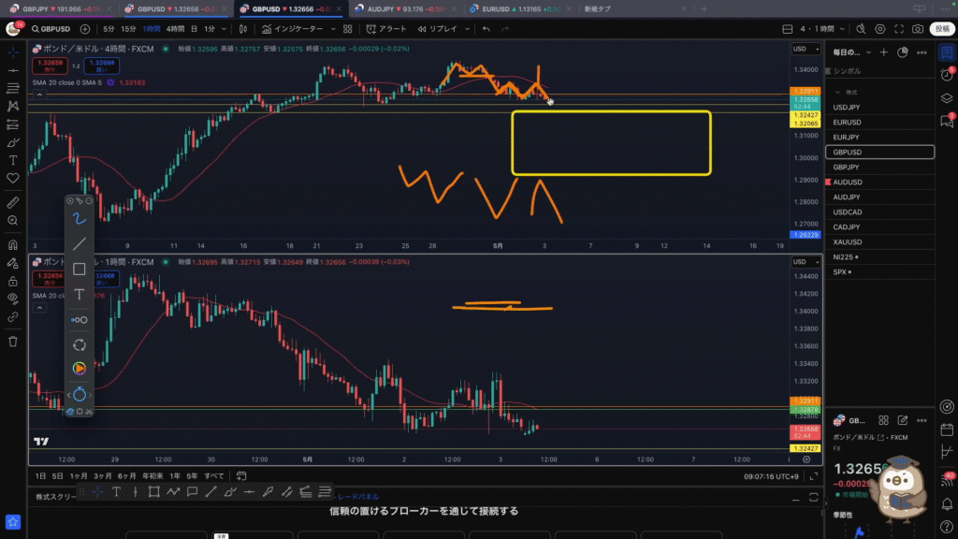Expand the replay options dropdown arrow
The width and height of the screenshot is (958, 539).
click(468, 29)
